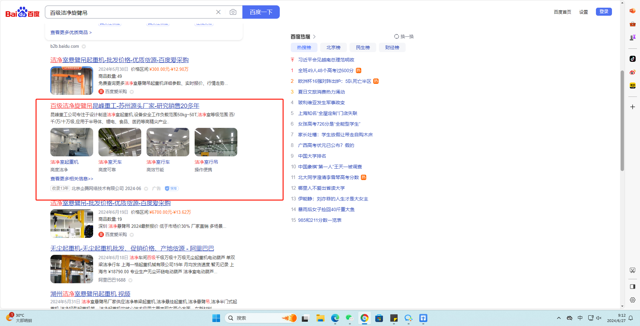Viewport: 640px width, 326px height.
Task: Switch to the 财经榜 tab
Action: coord(392,47)
